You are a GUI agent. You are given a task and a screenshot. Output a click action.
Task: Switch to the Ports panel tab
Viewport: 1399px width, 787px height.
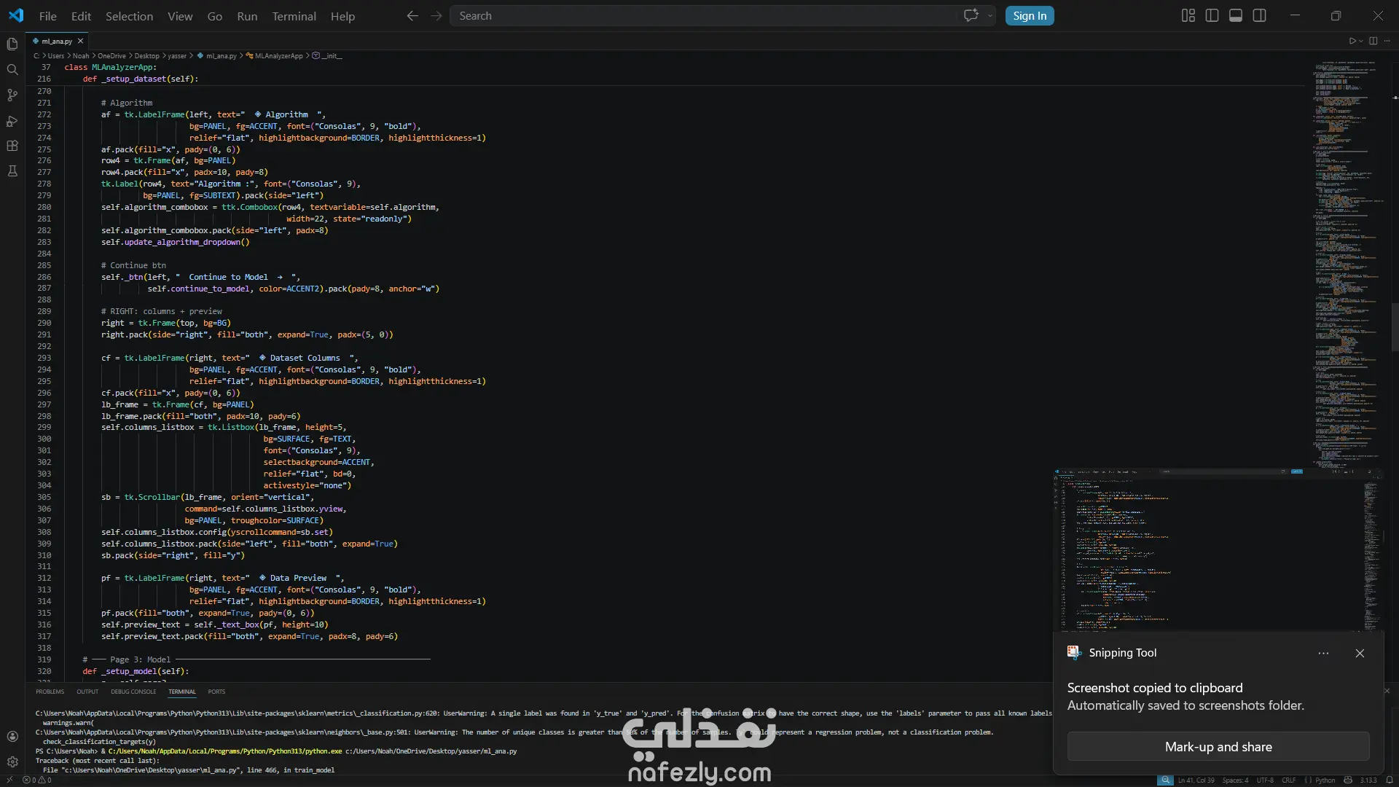(216, 692)
